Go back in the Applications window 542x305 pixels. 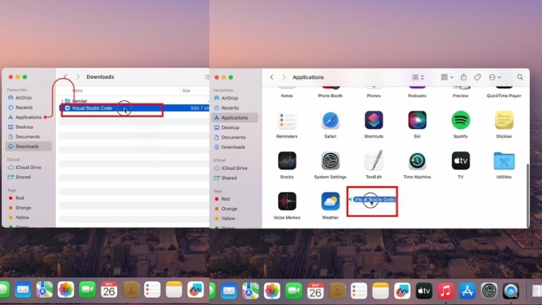tap(272, 77)
